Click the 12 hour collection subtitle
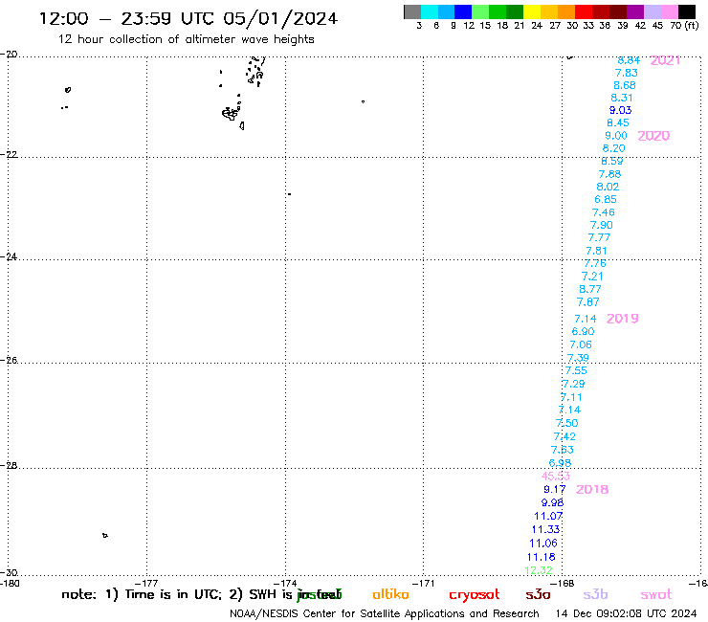 (186, 40)
